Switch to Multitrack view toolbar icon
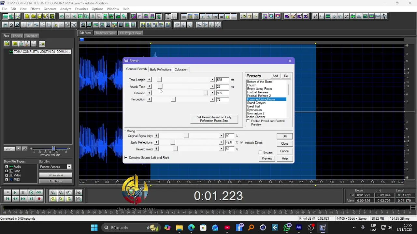This screenshot has height=234, width=417. tap(11, 16)
